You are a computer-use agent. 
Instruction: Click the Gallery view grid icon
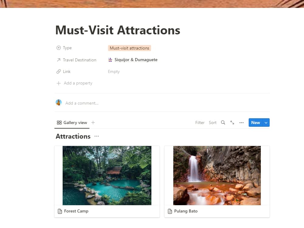tap(59, 123)
